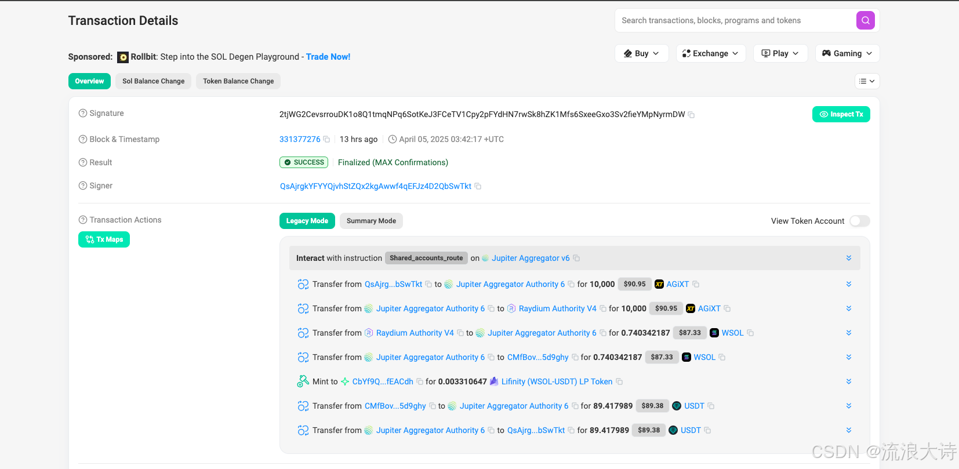The width and height of the screenshot is (959, 469).
Task: Open the WSOL token link in third transfer
Action: click(732, 333)
